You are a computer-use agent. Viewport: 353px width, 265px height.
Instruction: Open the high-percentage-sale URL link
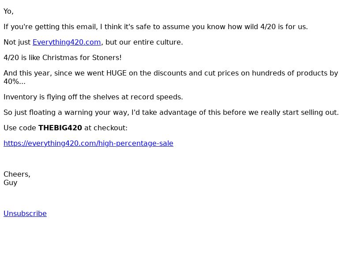(89, 143)
